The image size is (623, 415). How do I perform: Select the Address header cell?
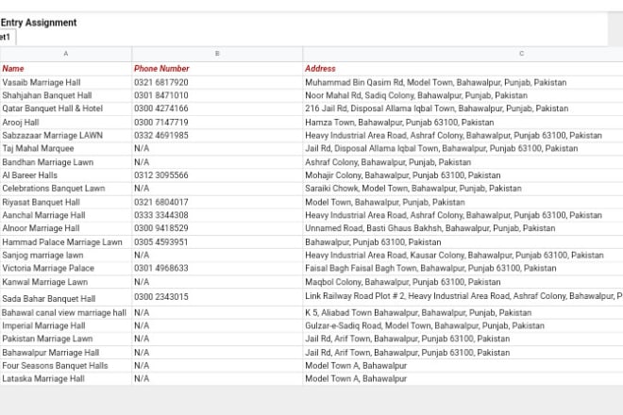(463, 69)
